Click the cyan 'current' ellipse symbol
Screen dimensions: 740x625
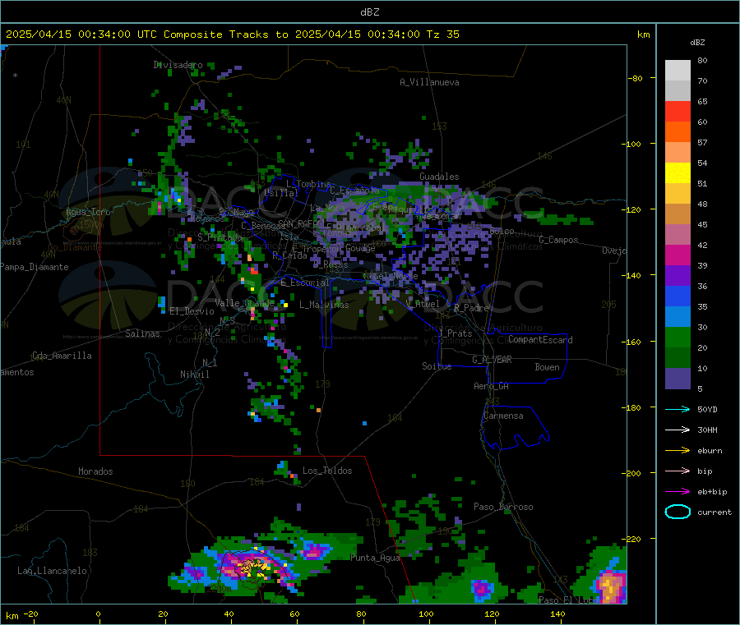[678, 512]
